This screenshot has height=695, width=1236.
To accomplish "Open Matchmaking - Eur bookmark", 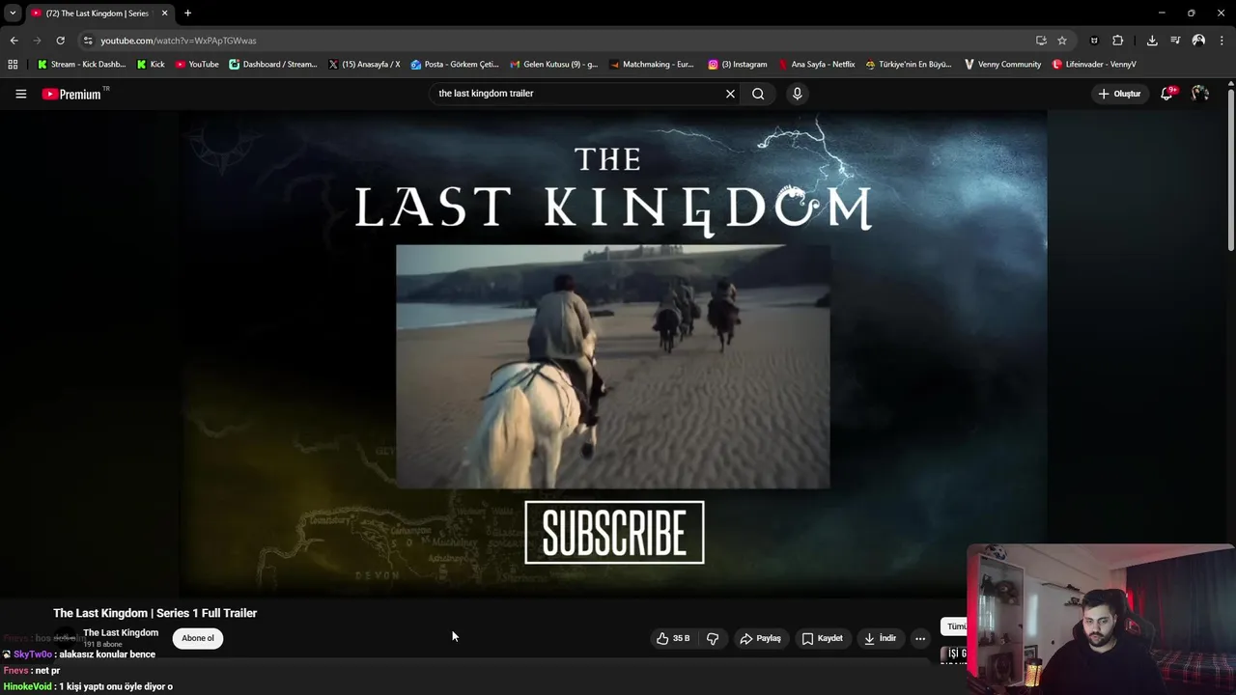I will click(652, 65).
